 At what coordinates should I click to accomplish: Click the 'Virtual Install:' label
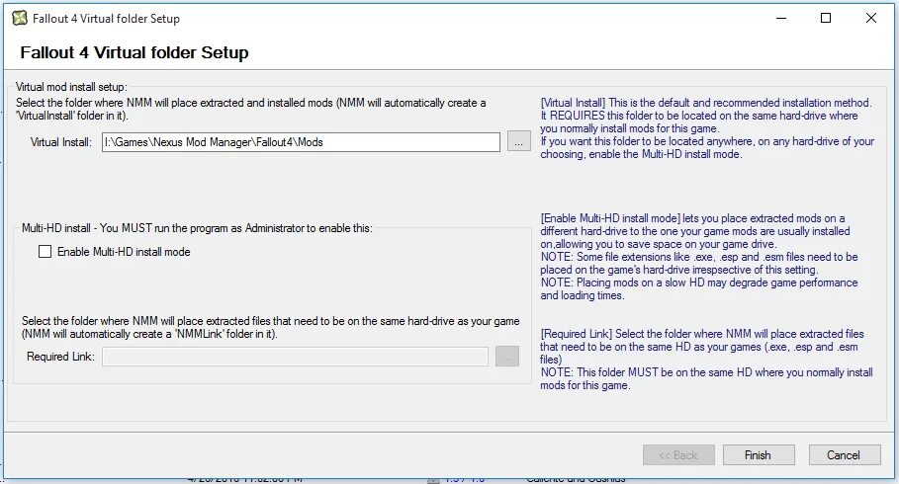[x=61, y=142]
